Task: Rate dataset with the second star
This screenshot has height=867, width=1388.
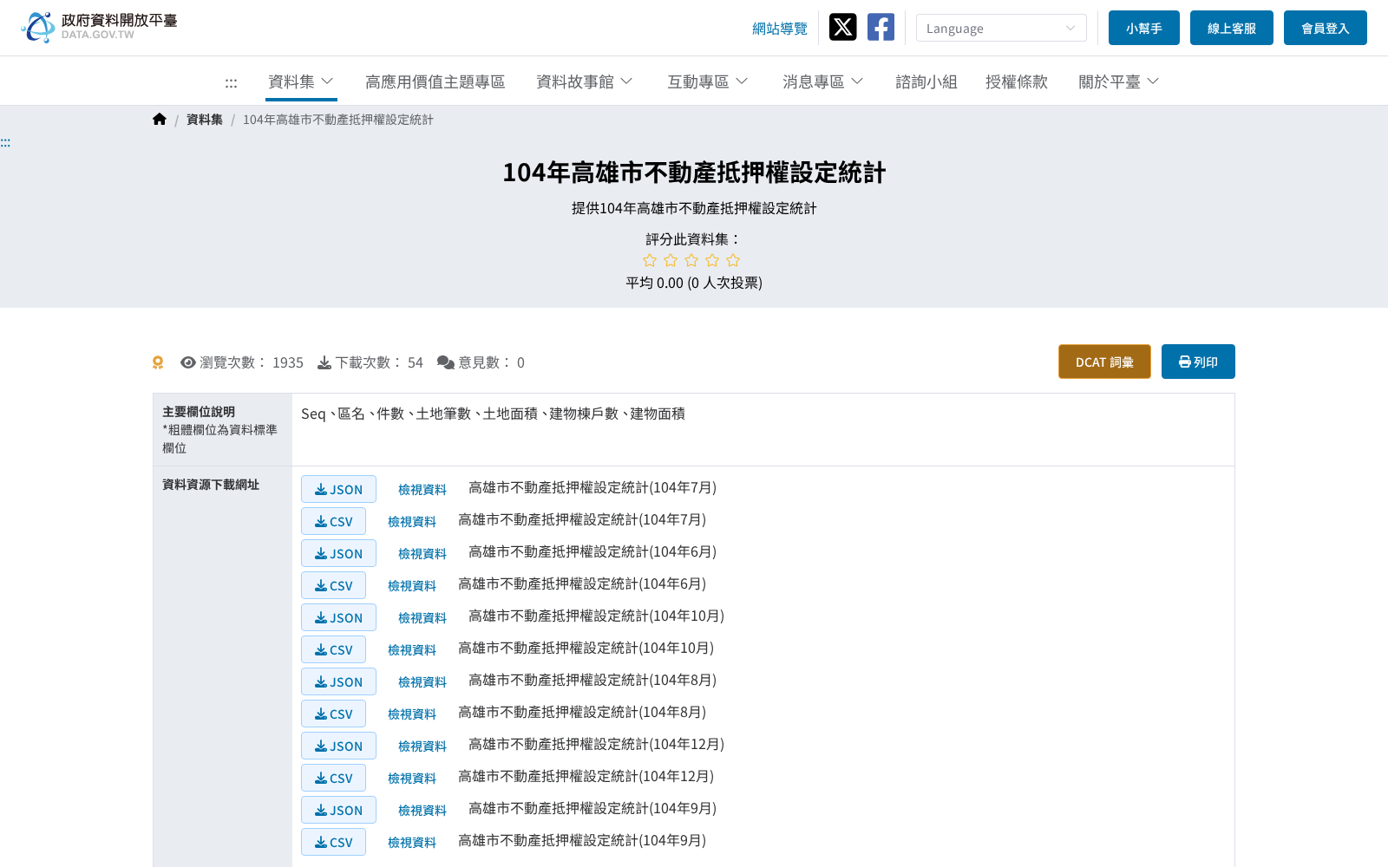Action: [x=671, y=260]
